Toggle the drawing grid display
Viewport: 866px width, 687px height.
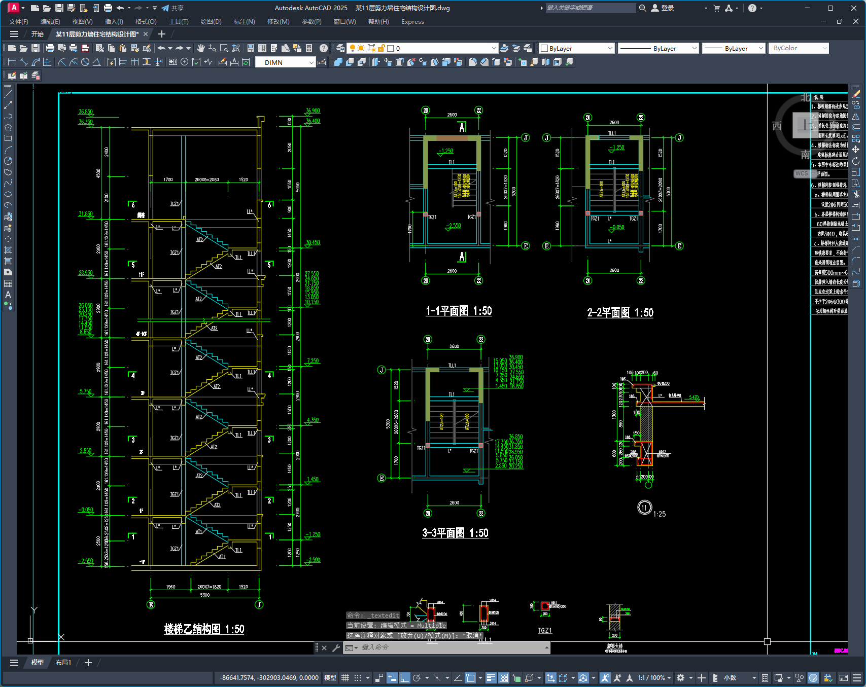pyautogui.click(x=345, y=678)
